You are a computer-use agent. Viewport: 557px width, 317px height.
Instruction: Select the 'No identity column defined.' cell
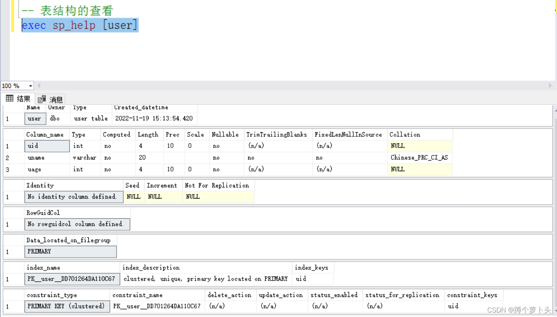tap(73, 197)
